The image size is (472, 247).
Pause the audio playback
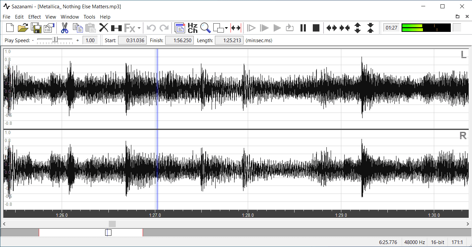click(x=303, y=28)
